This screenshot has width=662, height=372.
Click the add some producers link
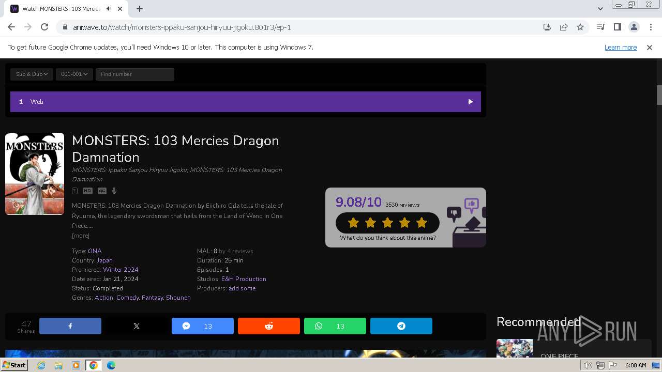[242, 288]
